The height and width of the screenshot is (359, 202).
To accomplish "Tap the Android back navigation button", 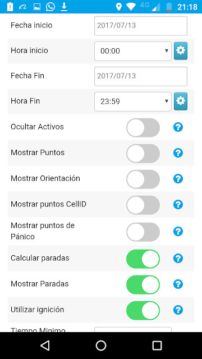I will pos(45,346).
